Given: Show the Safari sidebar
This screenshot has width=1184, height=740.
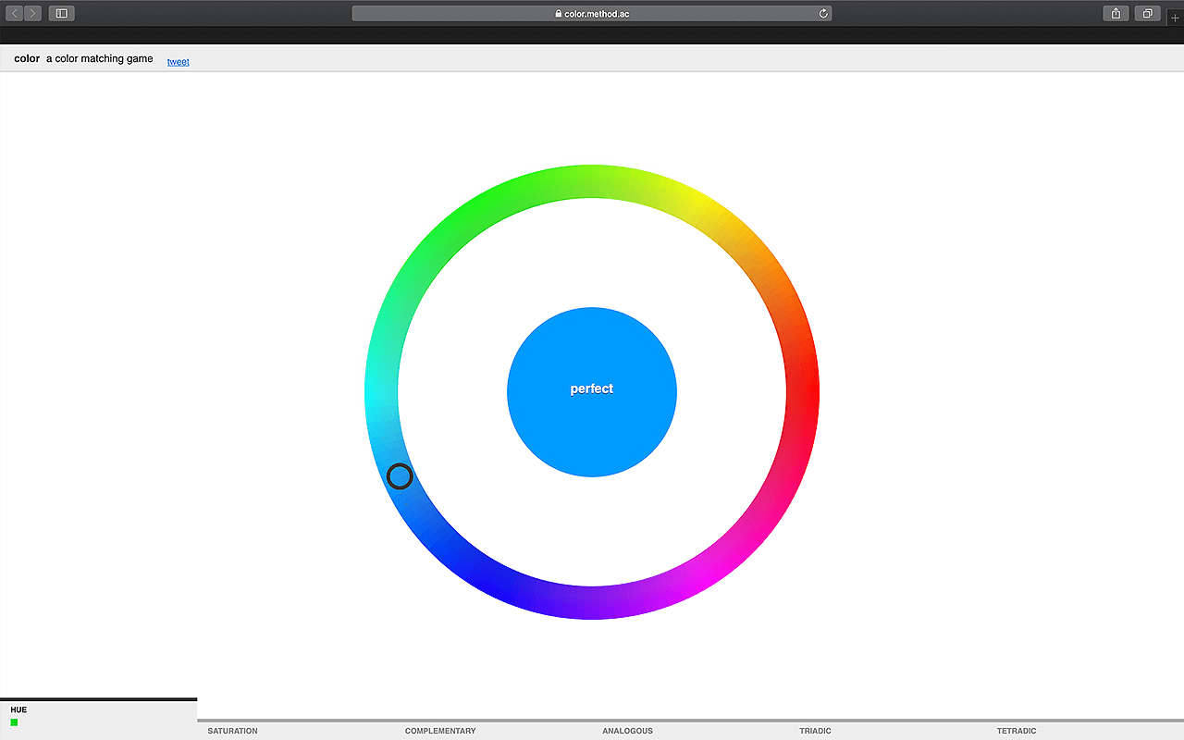Looking at the screenshot, I should click(x=61, y=14).
